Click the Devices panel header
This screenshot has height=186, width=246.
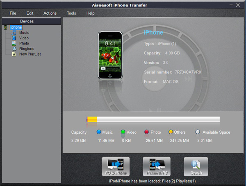pos(31,21)
